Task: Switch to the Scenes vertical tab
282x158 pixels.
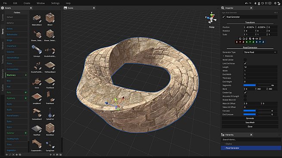Action: coord(3,17)
